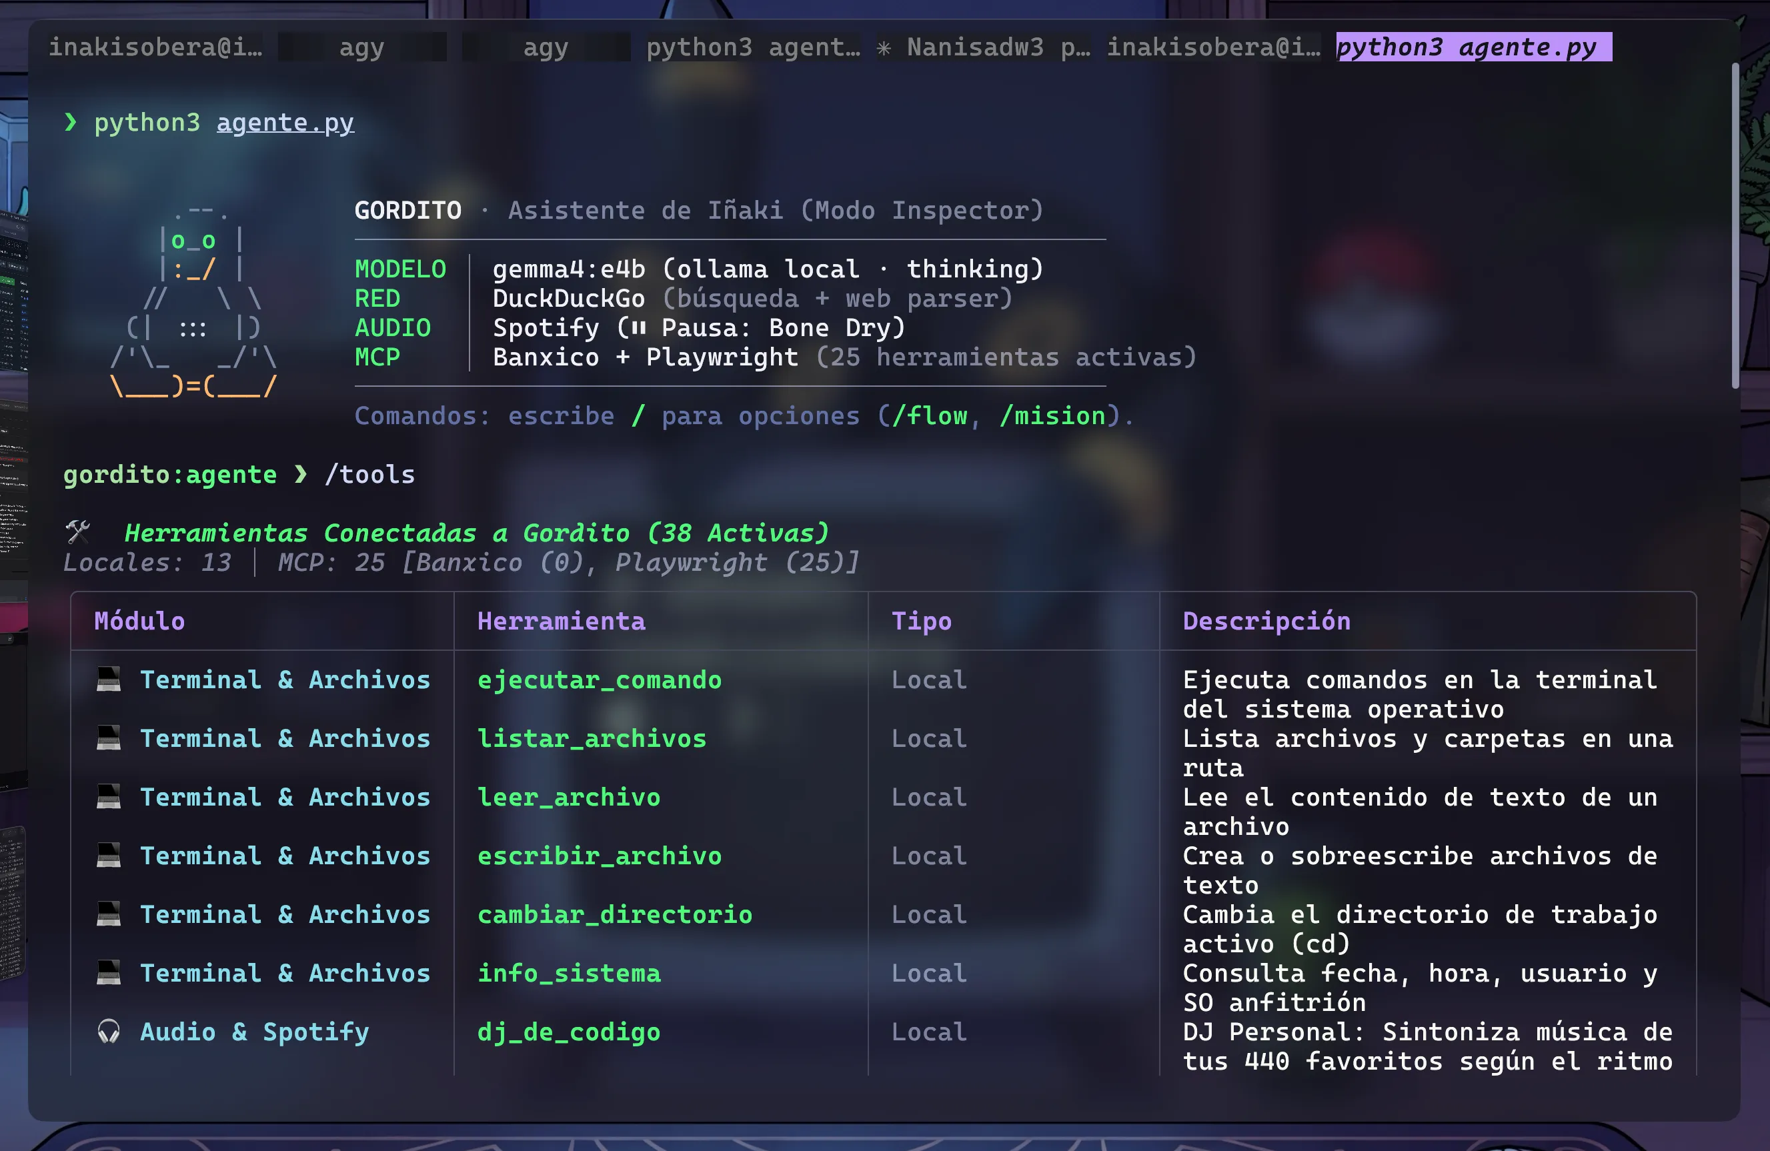Viewport: 1770px width, 1151px height.
Task: Click the terminal scrollbar thumb
Action: [x=1735, y=225]
